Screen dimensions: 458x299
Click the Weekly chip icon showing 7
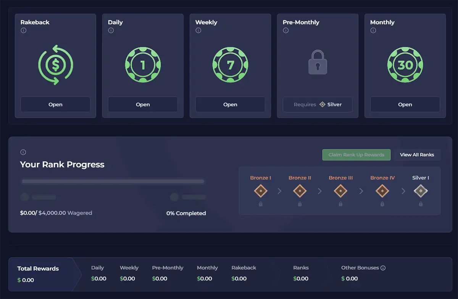point(230,65)
